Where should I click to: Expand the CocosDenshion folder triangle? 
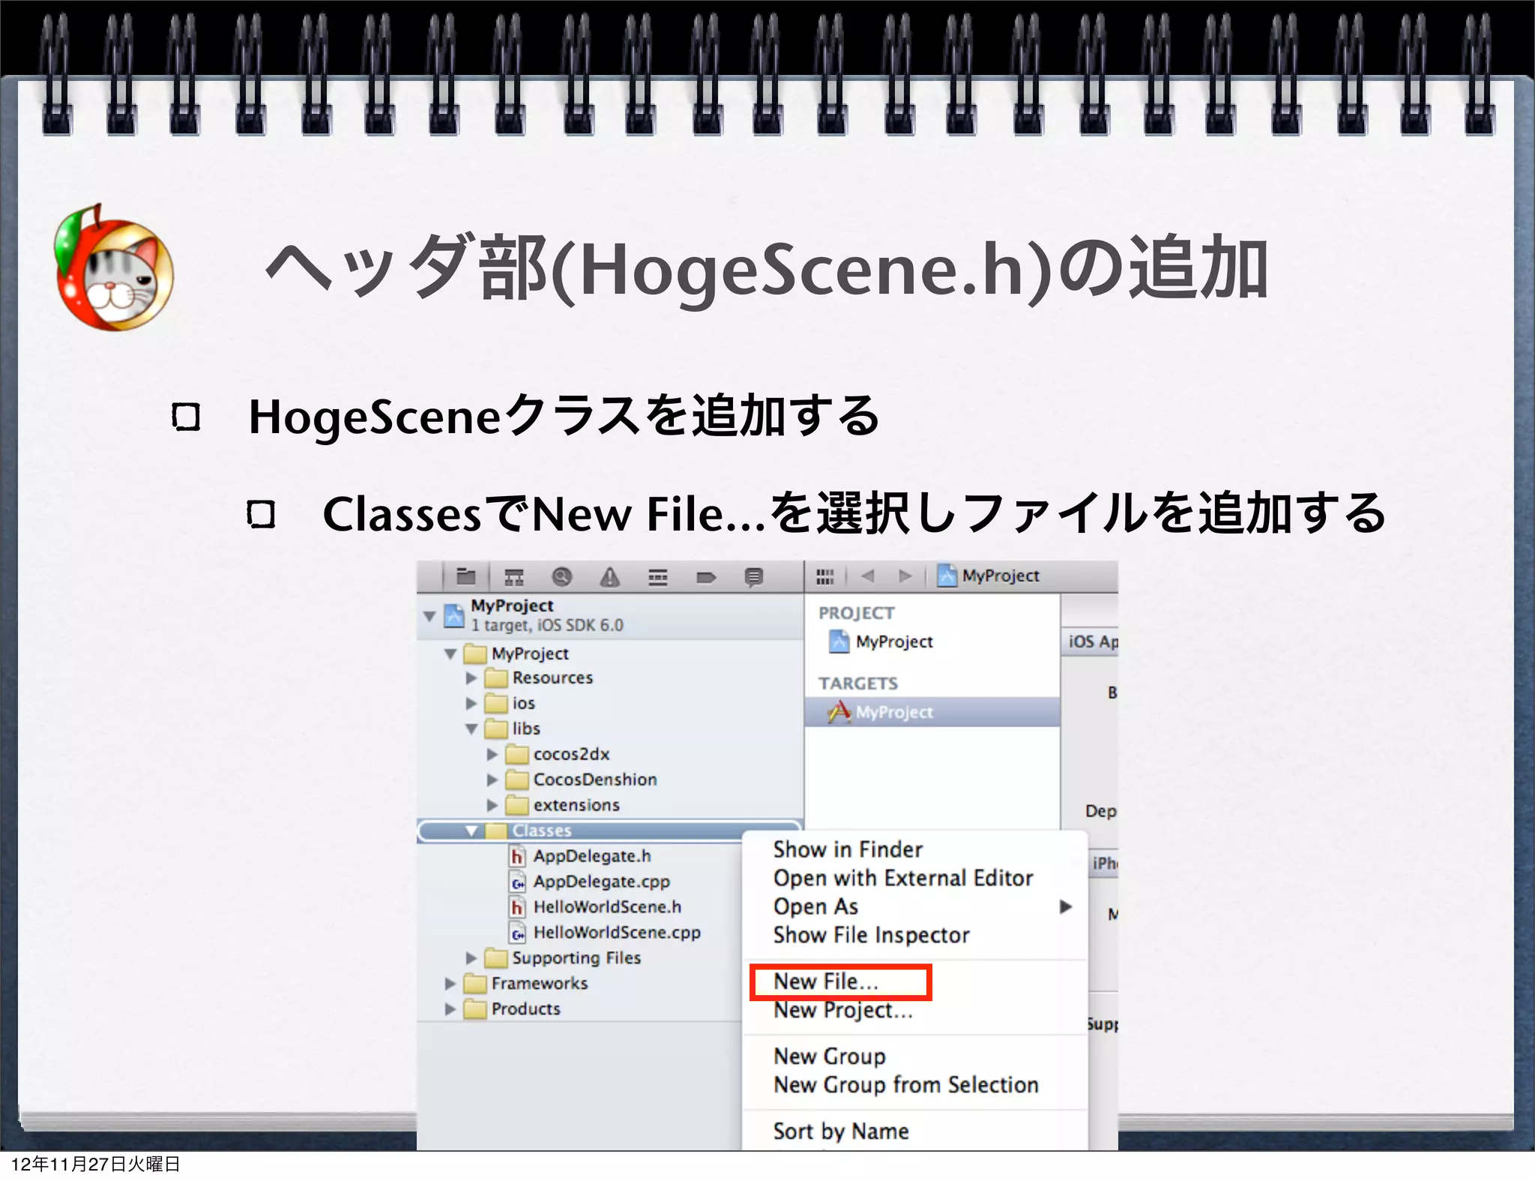click(x=492, y=780)
